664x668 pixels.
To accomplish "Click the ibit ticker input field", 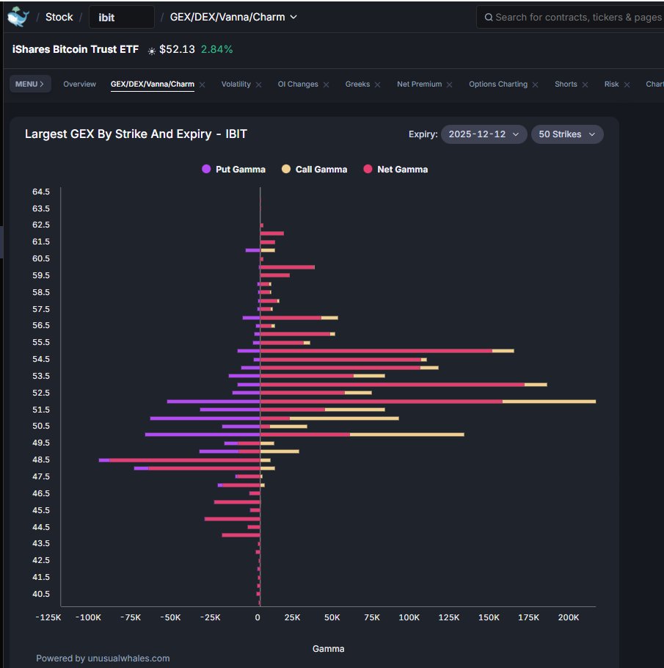I will 121,17.
